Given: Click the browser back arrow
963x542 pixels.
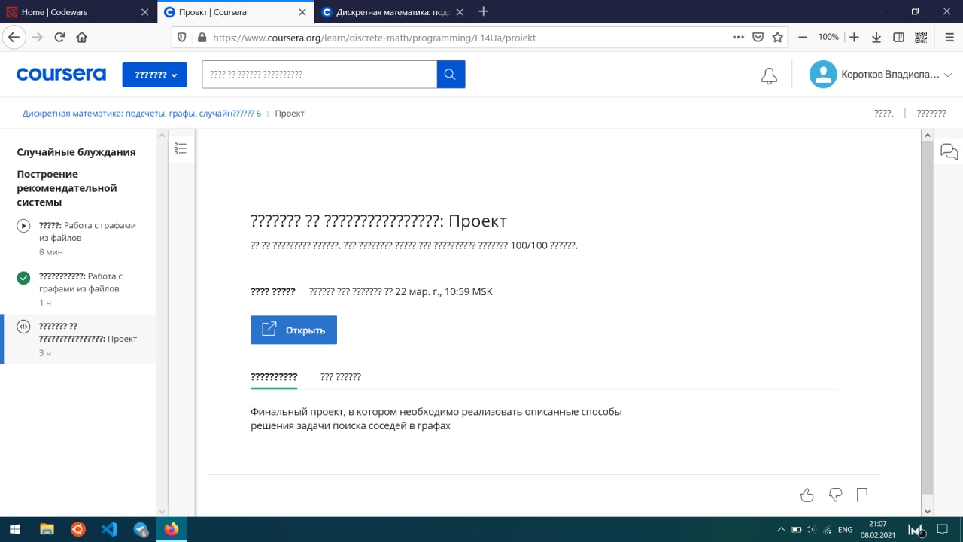Looking at the screenshot, I should [14, 37].
